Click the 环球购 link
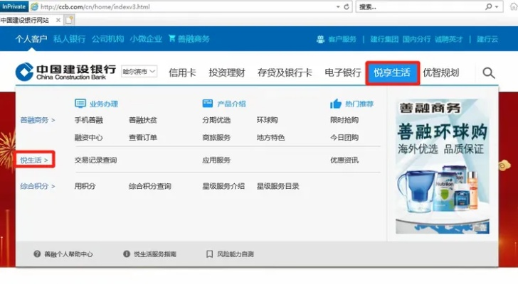Viewport: 518px width, 284px height. (x=268, y=120)
